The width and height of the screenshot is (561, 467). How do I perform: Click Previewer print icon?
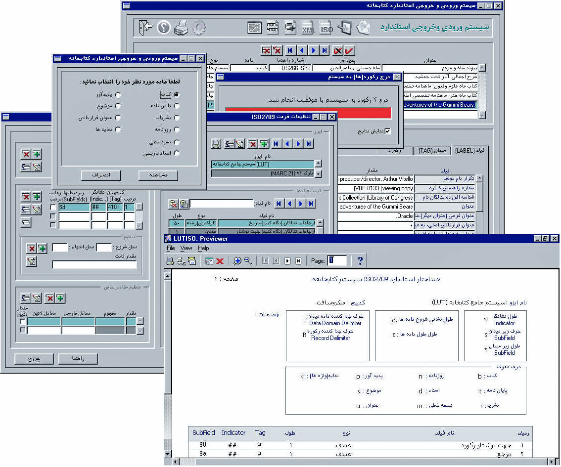pos(170,261)
